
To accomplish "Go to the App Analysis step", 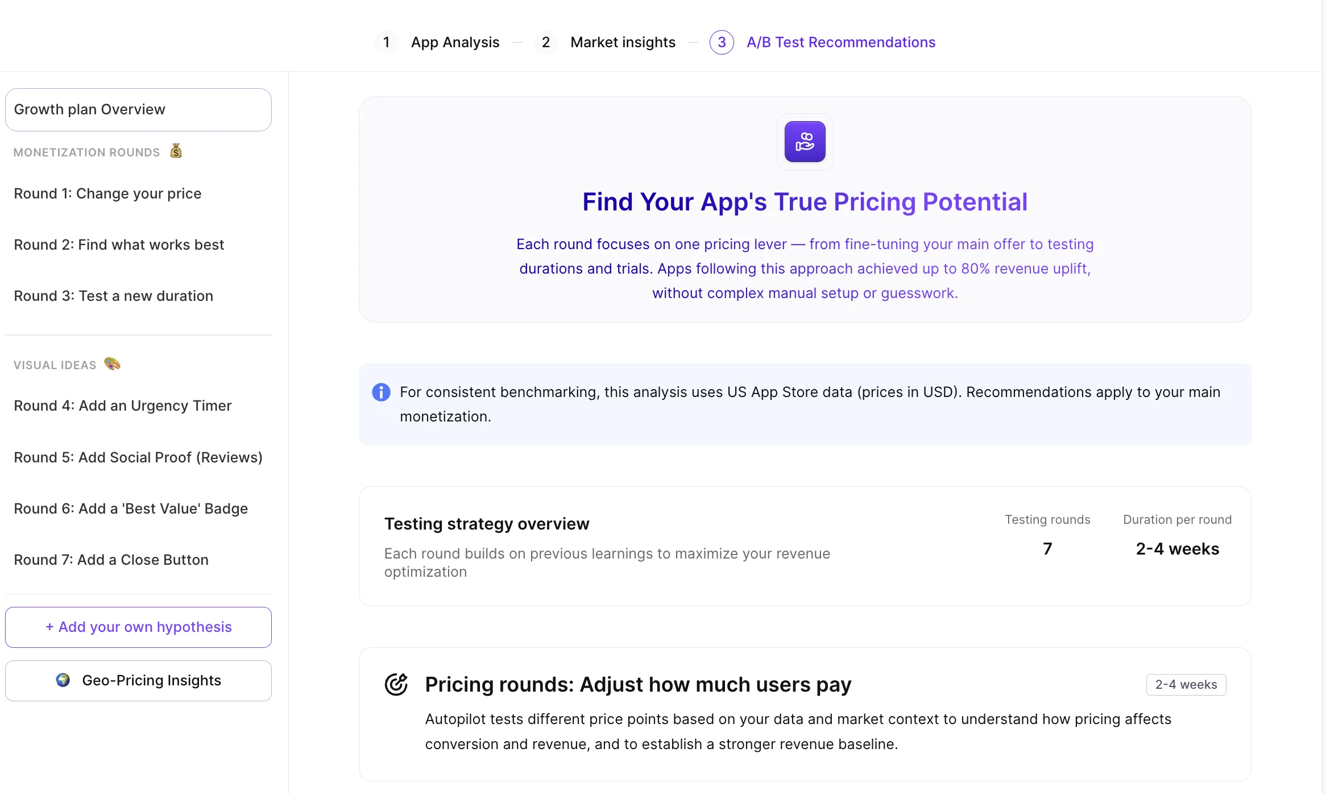I will pos(455,42).
